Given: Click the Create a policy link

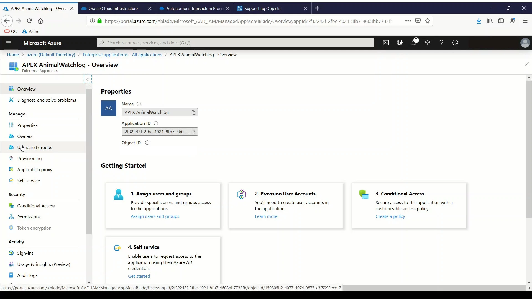Looking at the screenshot, I should [390, 216].
